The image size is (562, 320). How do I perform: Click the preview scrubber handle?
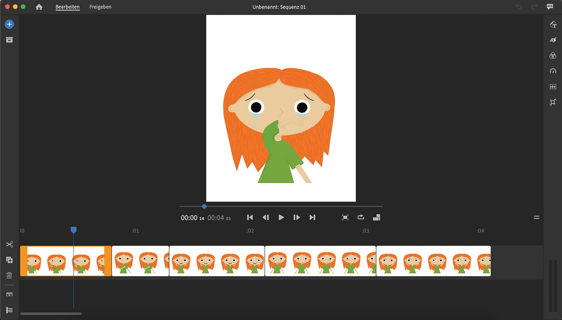pyautogui.click(x=204, y=207)
